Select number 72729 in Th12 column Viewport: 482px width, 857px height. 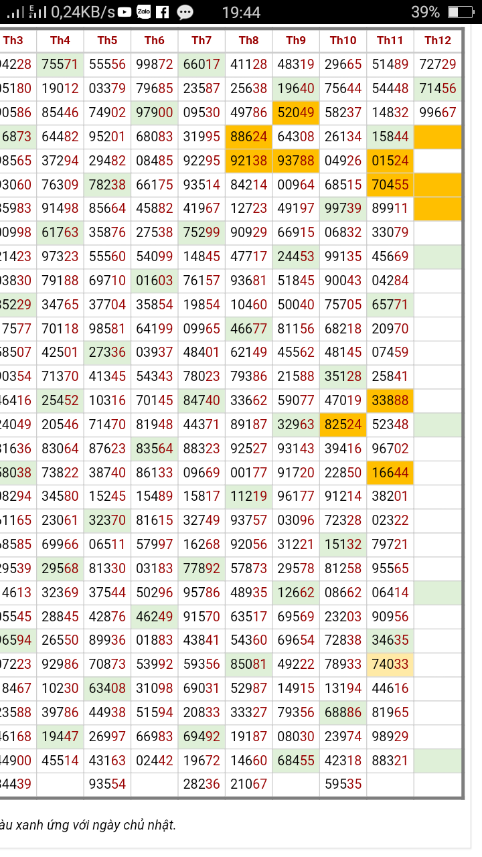point(438,64)
